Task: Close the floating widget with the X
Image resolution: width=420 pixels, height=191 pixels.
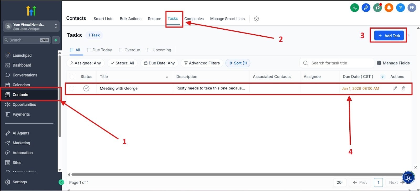Action: (416, 167)
